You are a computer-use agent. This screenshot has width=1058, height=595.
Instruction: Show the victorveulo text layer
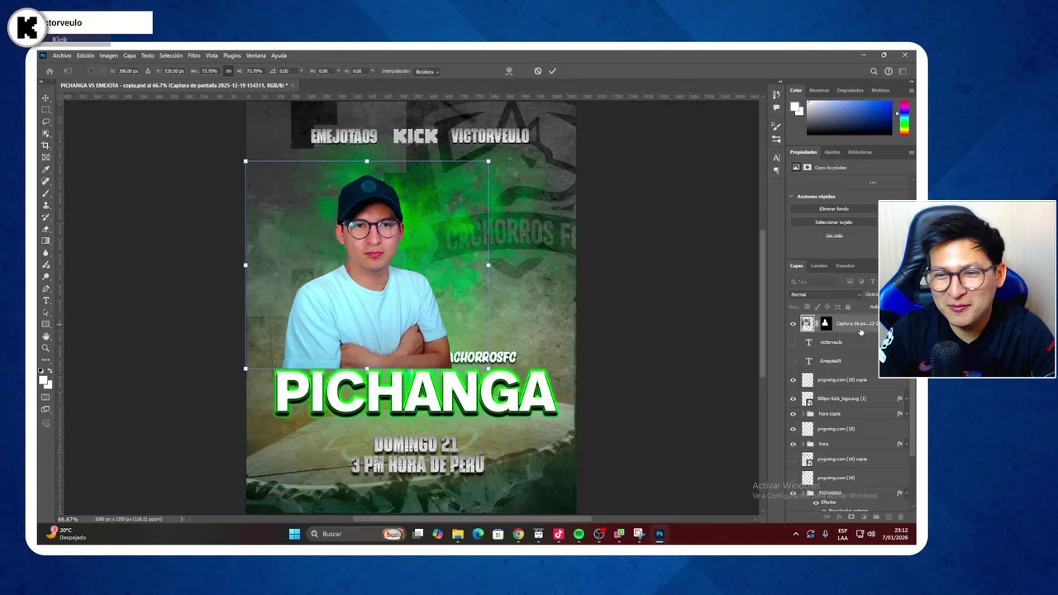pyautogui.click(x=793, y=342)
